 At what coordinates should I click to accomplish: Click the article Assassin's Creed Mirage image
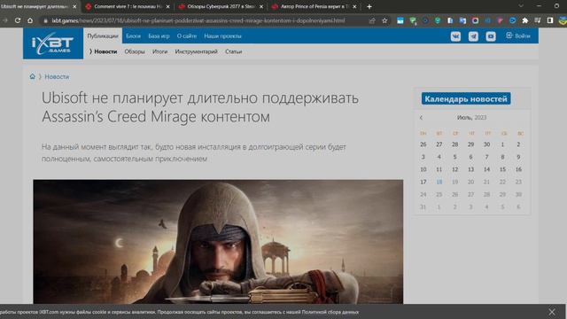[x=218, y=242]
